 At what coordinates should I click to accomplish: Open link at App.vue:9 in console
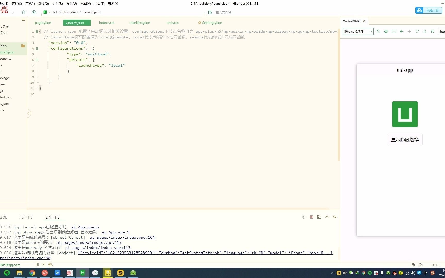[116, 232]
